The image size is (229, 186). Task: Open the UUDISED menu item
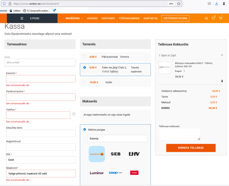(92, 18)
